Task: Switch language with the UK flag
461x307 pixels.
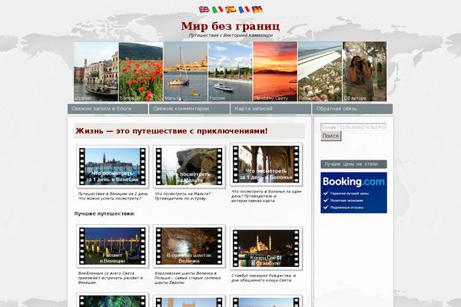Action: point(204,9)
